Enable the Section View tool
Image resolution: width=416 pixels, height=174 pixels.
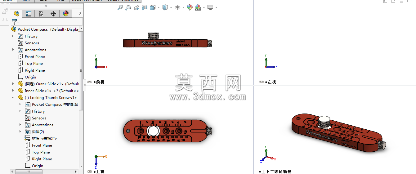pos(144,7)
